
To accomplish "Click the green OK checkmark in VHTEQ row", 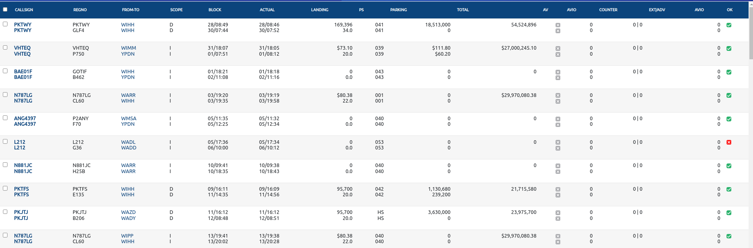I will (729, 48).
